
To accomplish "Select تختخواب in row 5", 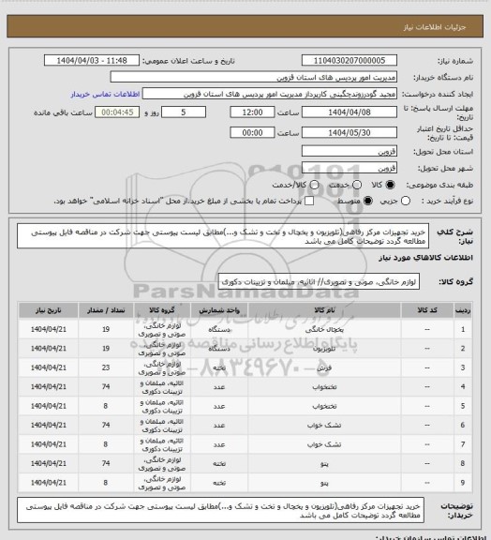I will pos(324,406).
